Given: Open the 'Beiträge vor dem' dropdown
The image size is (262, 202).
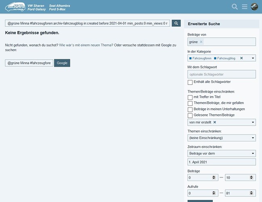Looking at the screenshot, I should point(222,154).
